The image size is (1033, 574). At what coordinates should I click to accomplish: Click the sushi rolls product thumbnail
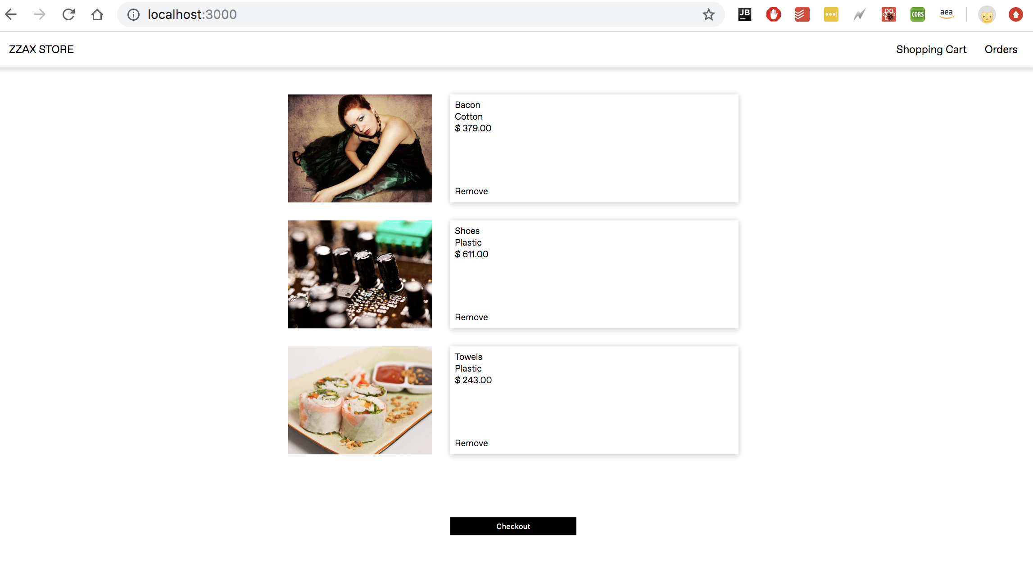click(x=360, y=400)
